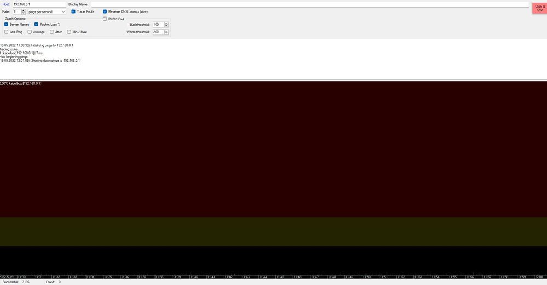Click the 'Now beginning pings' log line

[x=14, y=57]
